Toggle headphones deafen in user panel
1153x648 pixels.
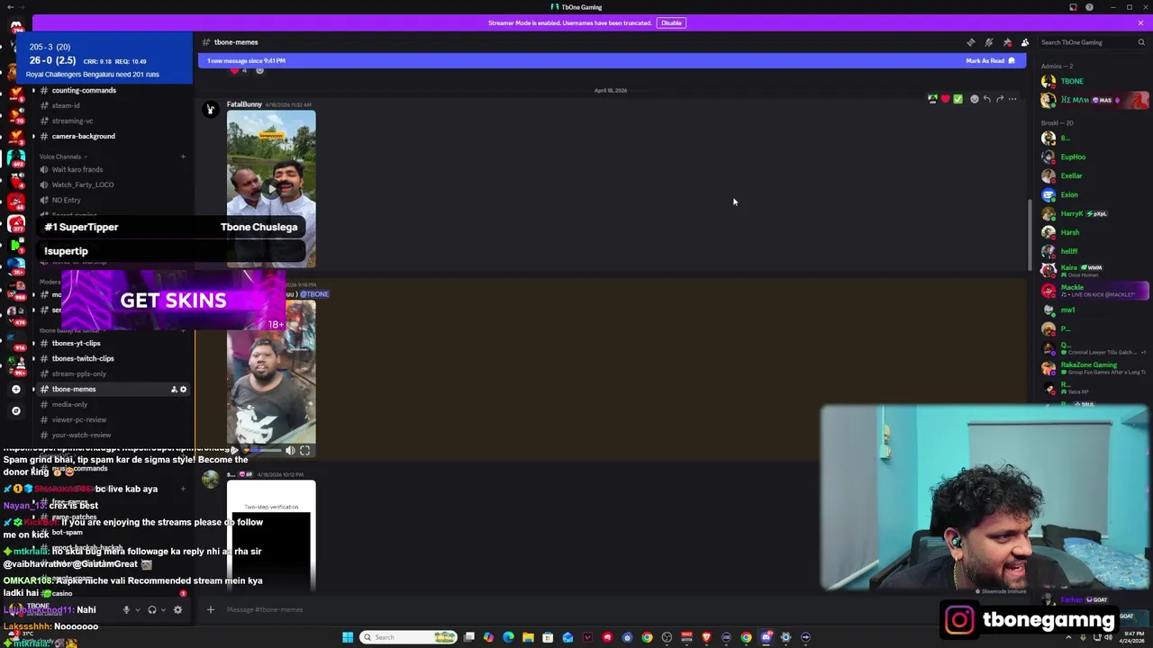(152, 609)
